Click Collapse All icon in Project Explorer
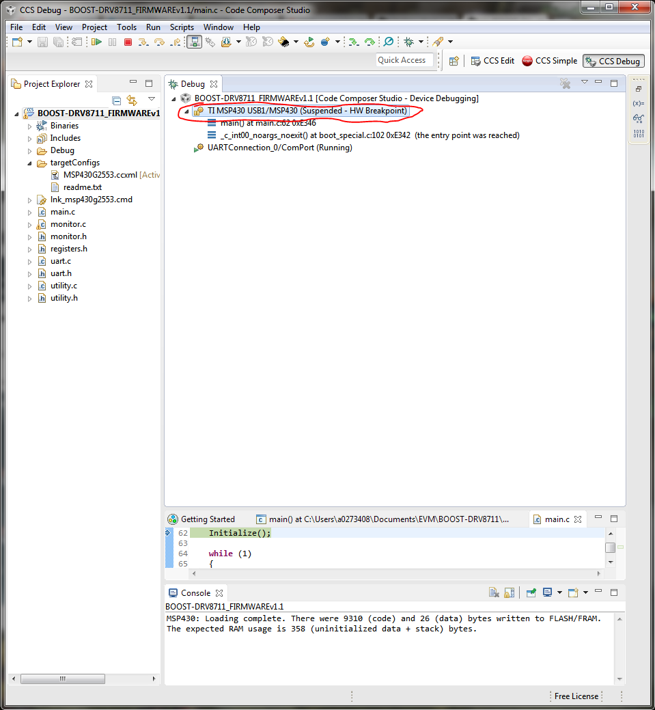 click(x=116, y=100)
